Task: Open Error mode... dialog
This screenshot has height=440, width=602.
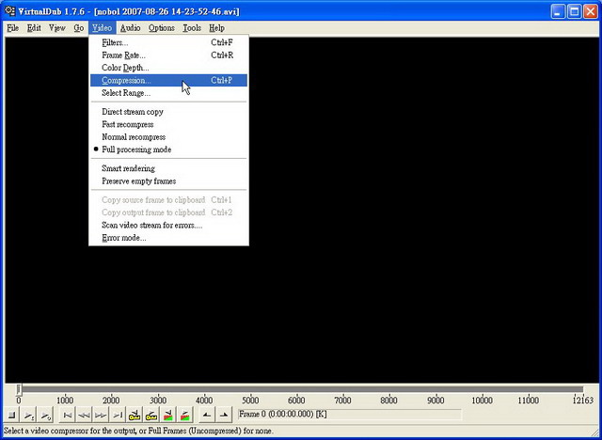Action: [168, 238]
